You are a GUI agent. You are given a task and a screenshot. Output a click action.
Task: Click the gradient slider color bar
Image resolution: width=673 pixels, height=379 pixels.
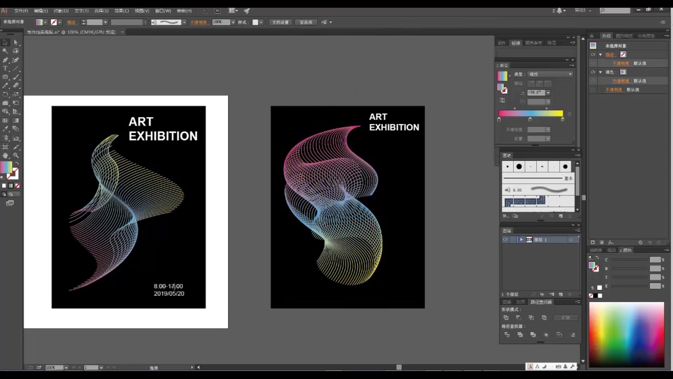point(530,113)
